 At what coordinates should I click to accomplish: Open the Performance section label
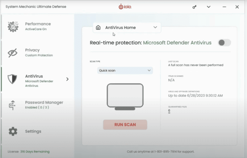[x=38, y=24]
